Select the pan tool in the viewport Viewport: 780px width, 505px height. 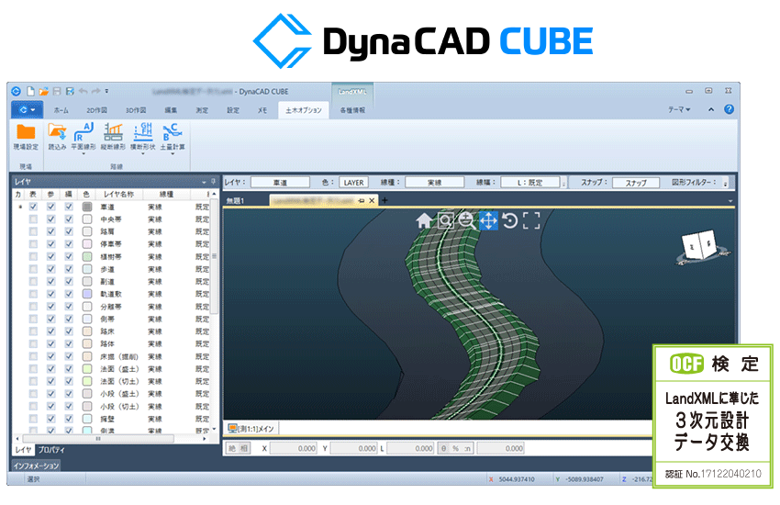click(488, 220)
